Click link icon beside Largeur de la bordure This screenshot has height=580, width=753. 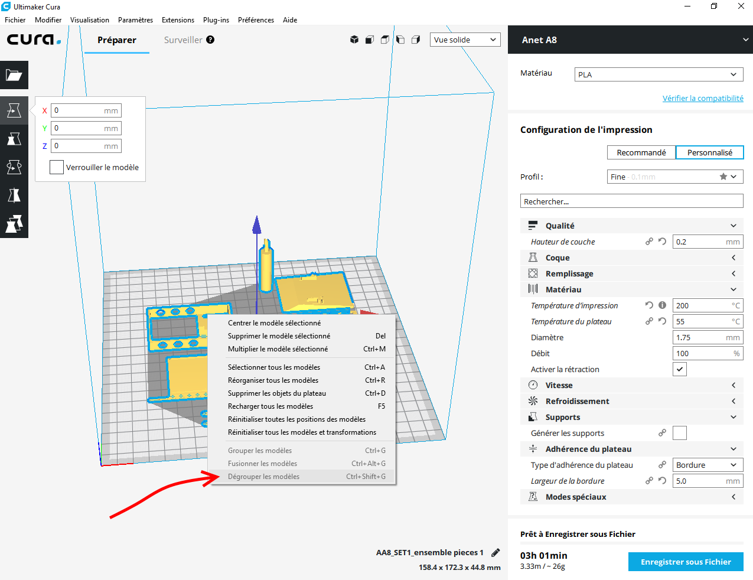[649, 481]
